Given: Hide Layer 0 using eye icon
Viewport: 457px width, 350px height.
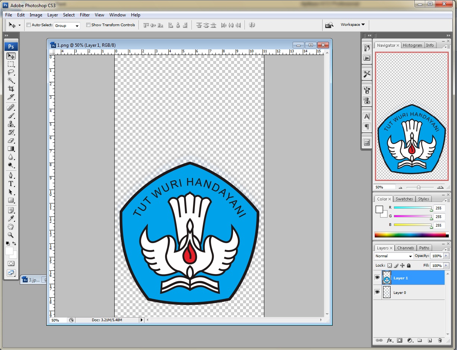Looking at the screenshot, I should (x=377, y=292).
